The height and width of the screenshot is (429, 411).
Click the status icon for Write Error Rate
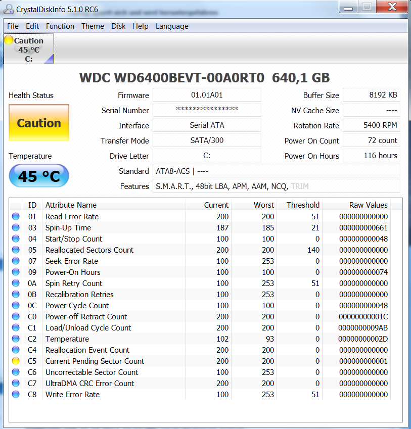(16, 394)
